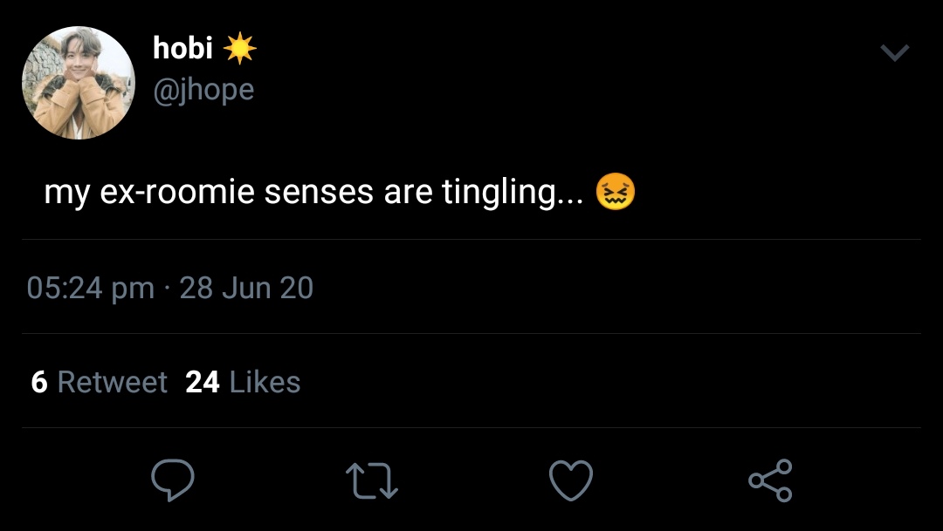
Task: Retweet this post using the arrows icon
Action: 372,480
